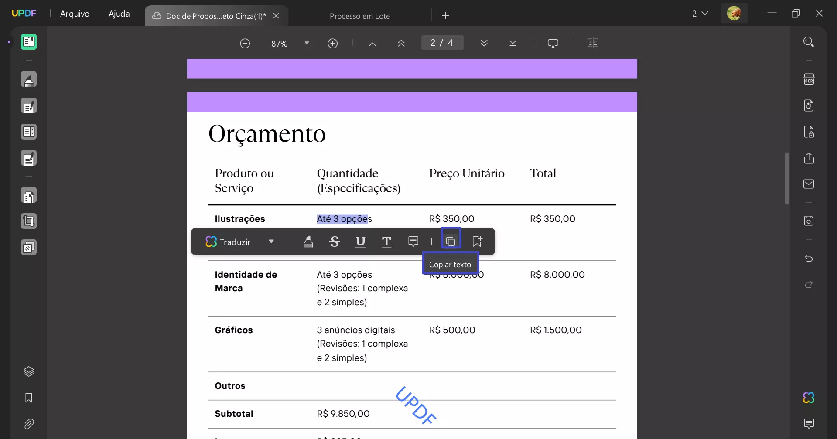The width and height of the screenshot is (837, 439).
Task: Underline the selected text
Action: click(361, 242)
